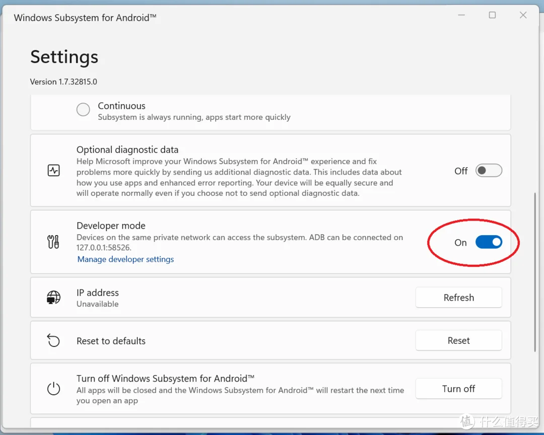Minimize the Windows Subsystem for Android window

tap(461, 15)
